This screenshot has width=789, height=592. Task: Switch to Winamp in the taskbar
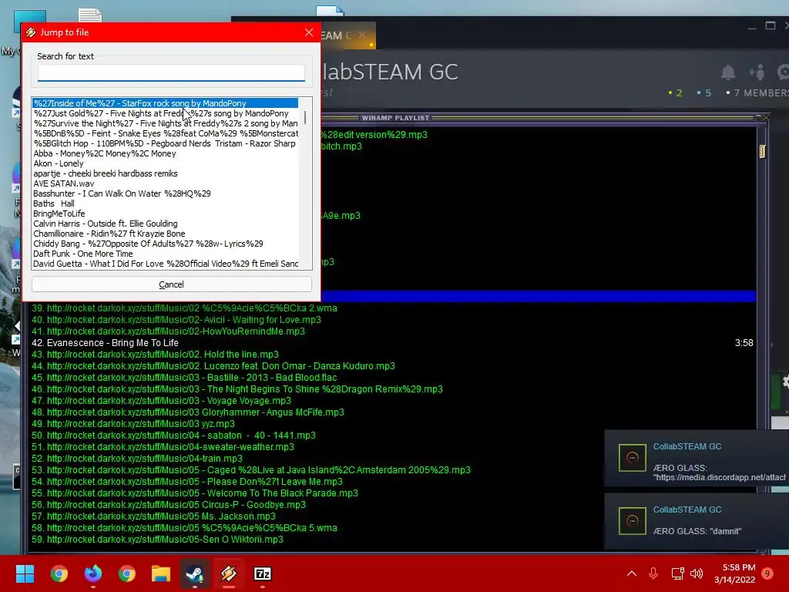click(x=228, y=573)
